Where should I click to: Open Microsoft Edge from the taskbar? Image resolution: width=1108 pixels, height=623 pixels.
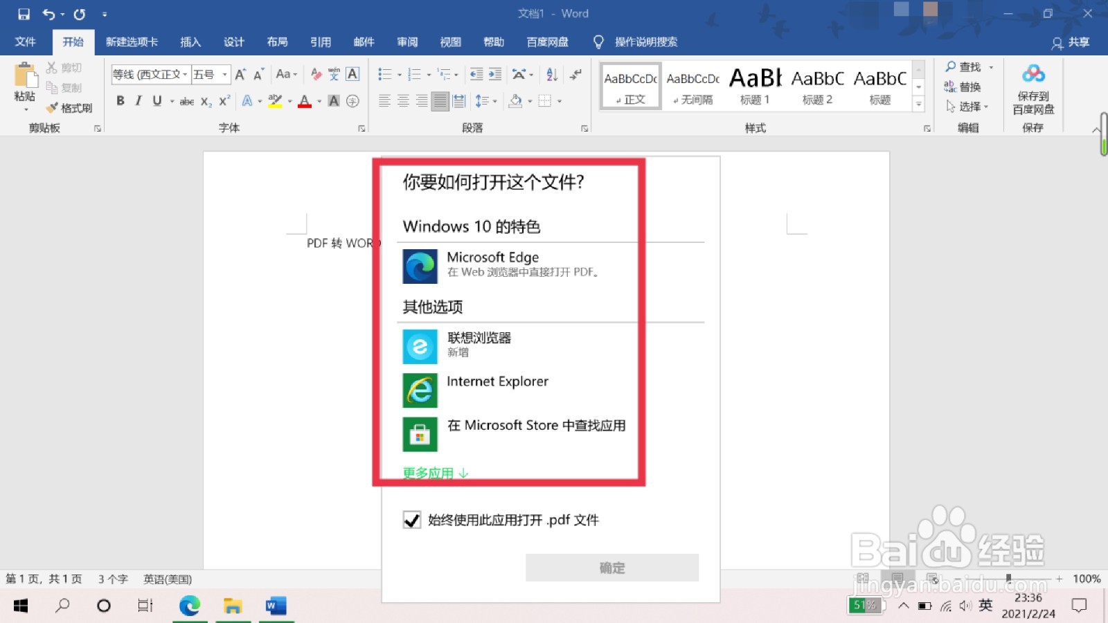(x=189, y=606)
